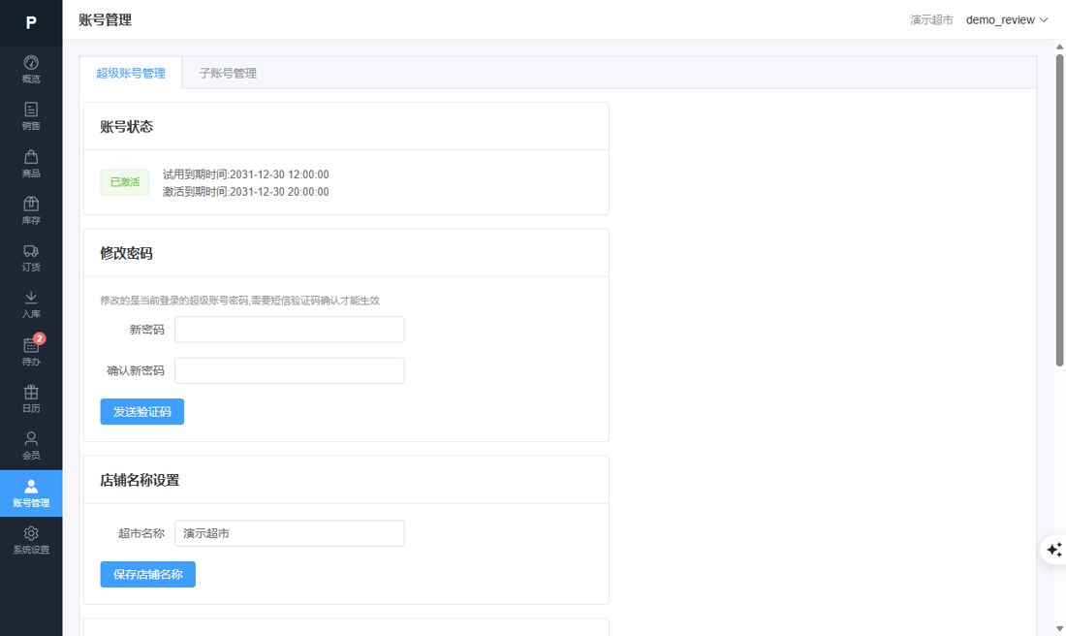This screenshot has width=1066, height=636.
Task: Open the 商品 products section
Action: (31, 163)
